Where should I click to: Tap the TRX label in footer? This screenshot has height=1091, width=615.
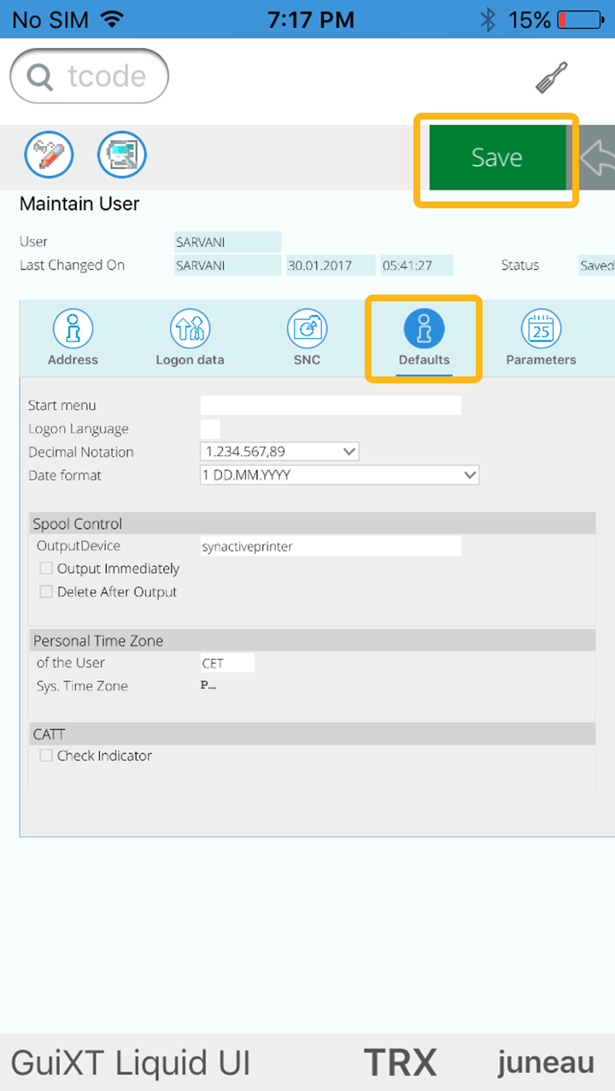(x=400, y=1063)
